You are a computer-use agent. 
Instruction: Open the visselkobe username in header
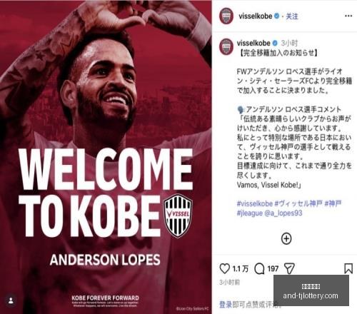[256, 16]
